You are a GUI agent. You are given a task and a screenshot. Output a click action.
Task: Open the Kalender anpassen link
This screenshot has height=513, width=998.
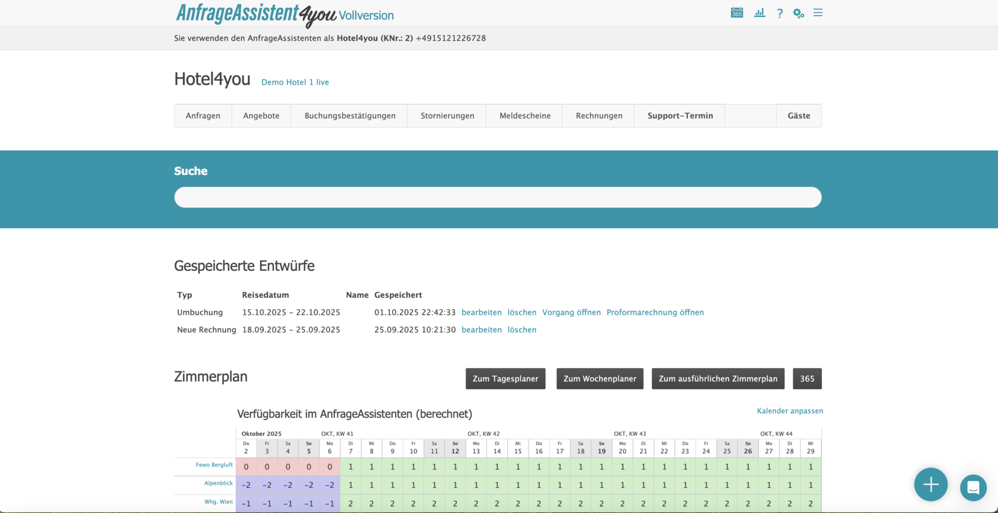(789, 411)
